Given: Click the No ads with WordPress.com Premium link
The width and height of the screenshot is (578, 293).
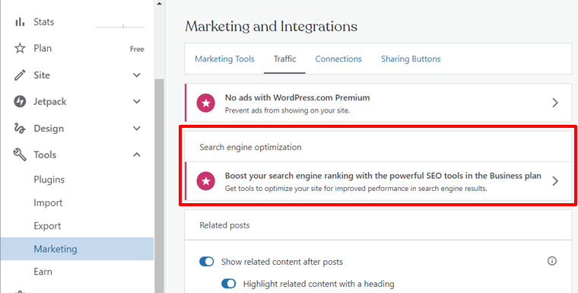Looking at the screenshot, I should (297, 97).
